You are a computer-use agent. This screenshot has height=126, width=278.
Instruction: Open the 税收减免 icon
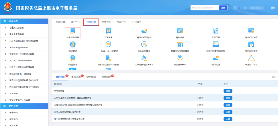point(180,31)
